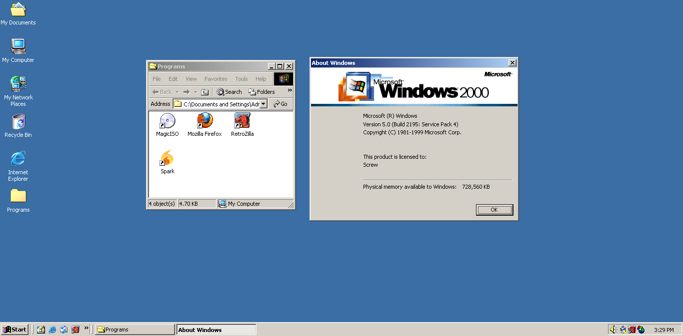Close the About Windows dialog
This screenshot has width=683, height=336.
(x=512, y=63)
